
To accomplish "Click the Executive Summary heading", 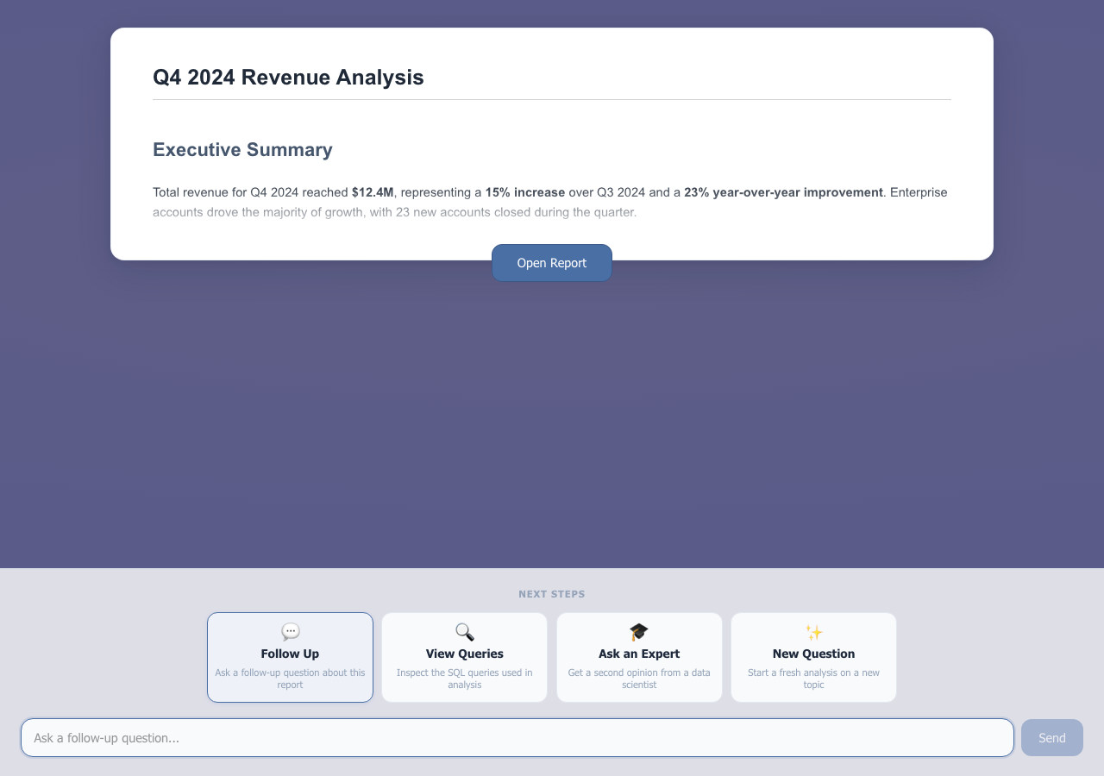I will pos(242,150).
